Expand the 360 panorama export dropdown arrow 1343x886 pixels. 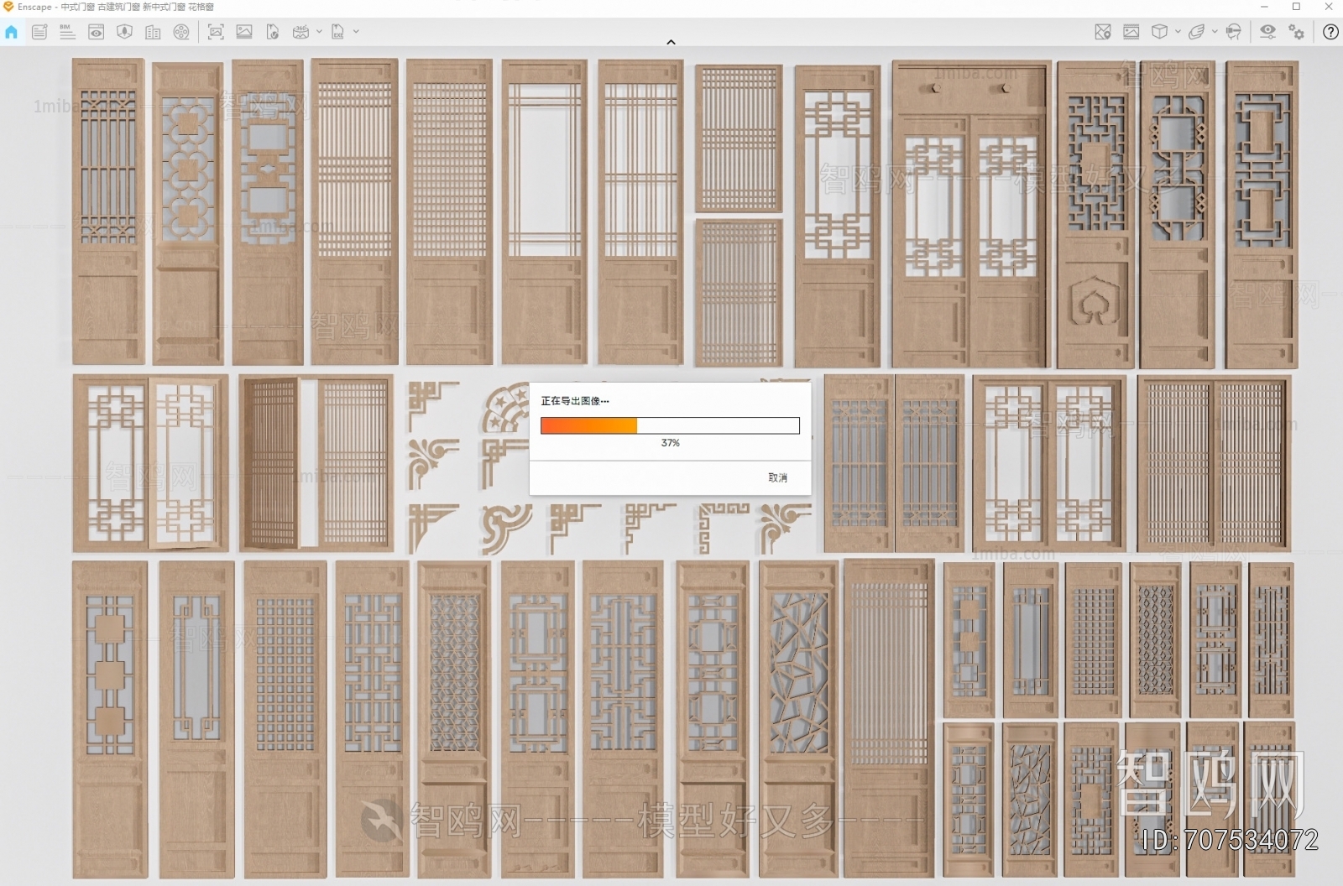320,32
